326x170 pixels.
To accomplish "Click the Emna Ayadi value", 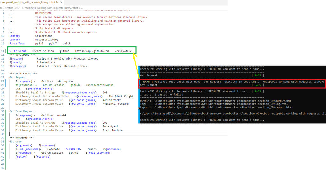I will [110, 126].
